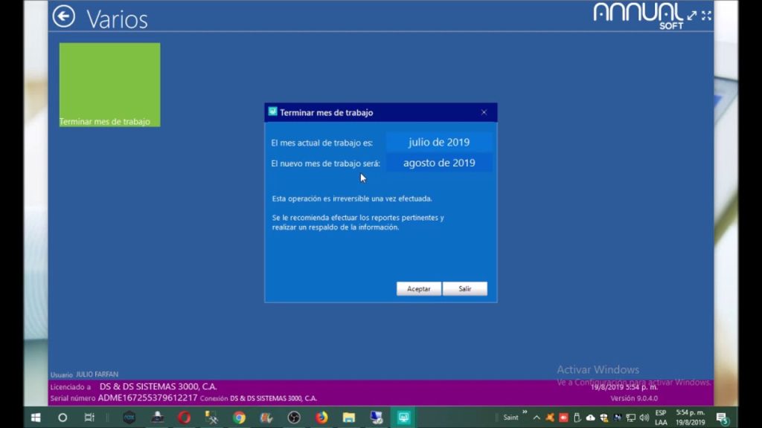The height and width of the screenshot is (428, 762).
Task: Click the back arrow next to Varios
Action: click(63, 16)
